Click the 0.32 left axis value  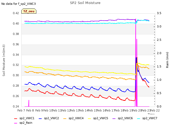[16, 65]
